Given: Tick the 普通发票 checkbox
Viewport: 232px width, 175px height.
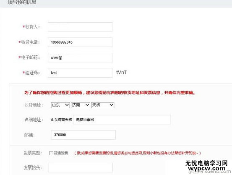Looking at the screenshot, I should (x=51, y=153).
